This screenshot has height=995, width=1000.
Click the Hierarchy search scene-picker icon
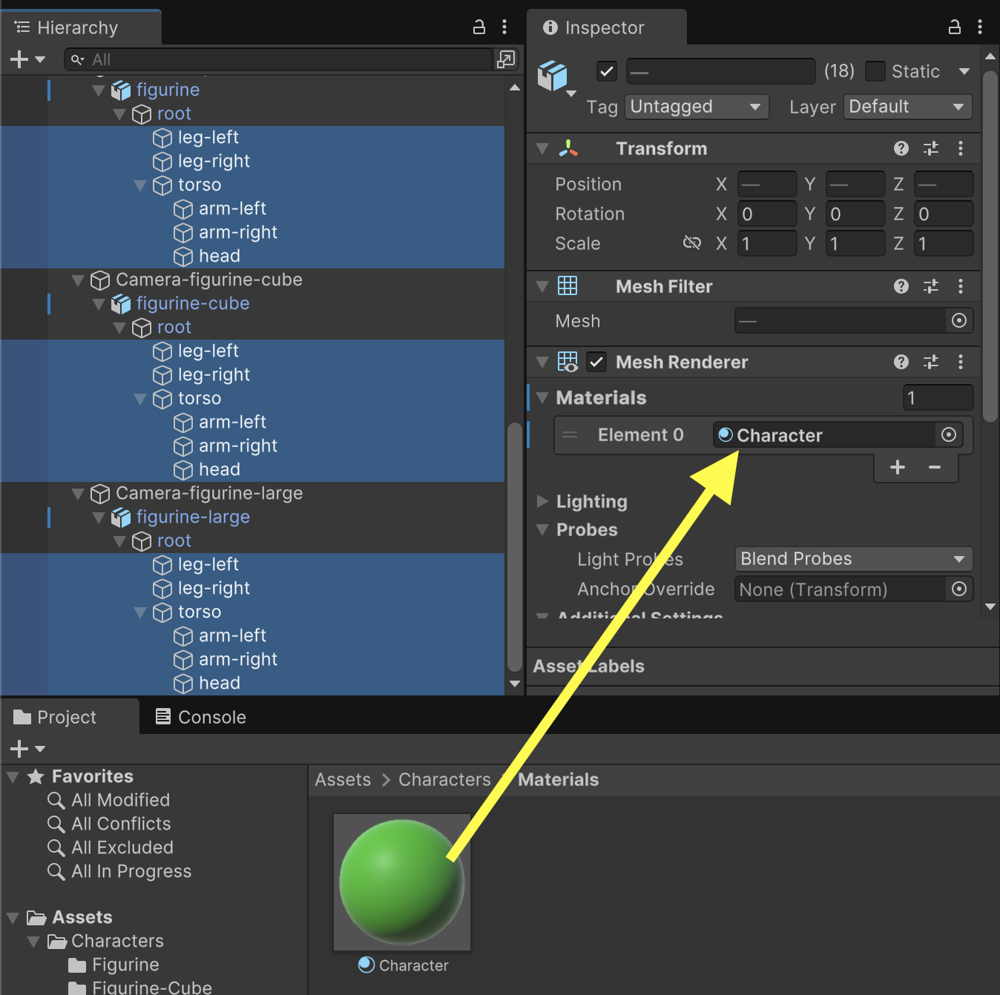[x=506, y=59]
